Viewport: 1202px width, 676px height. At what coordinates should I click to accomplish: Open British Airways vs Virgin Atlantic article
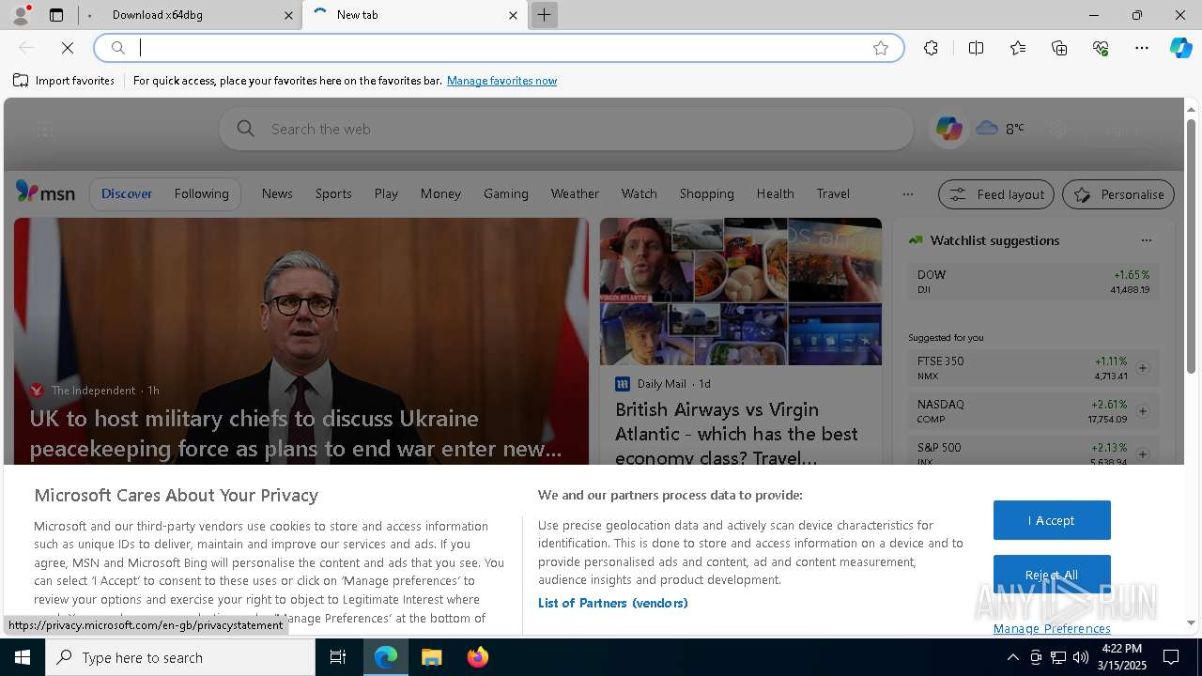[736, 434]
